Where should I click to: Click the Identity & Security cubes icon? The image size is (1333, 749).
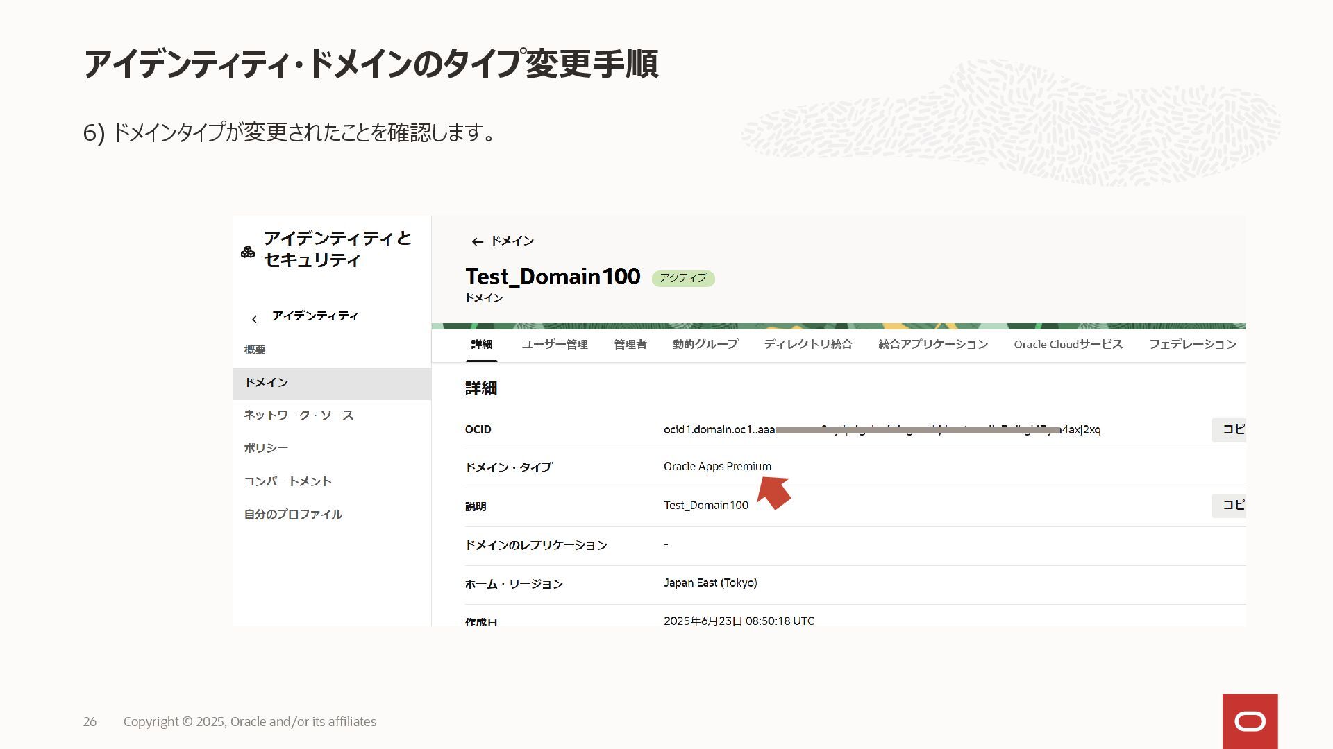click(248, 252)
